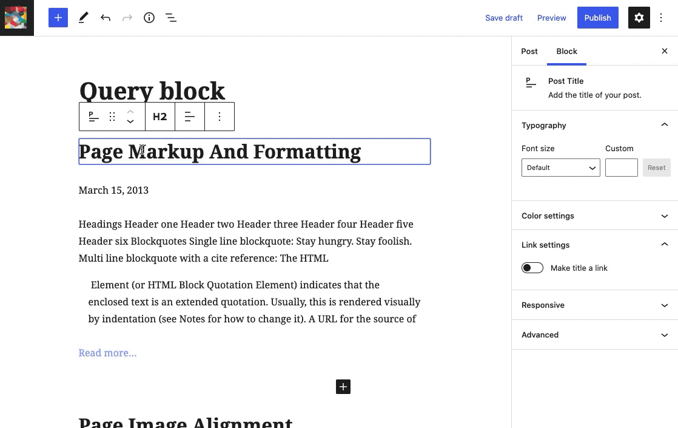The image size is (678, 428).
Task: Open block toolbar three-dot options
Action: 220,117
